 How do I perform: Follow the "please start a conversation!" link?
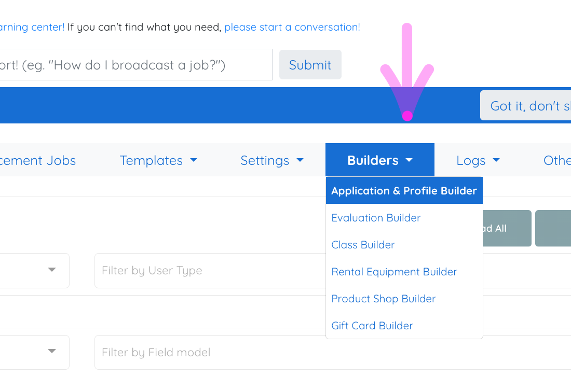292,27
